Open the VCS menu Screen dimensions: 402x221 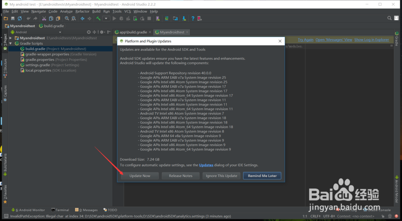[x=127, y=11]
